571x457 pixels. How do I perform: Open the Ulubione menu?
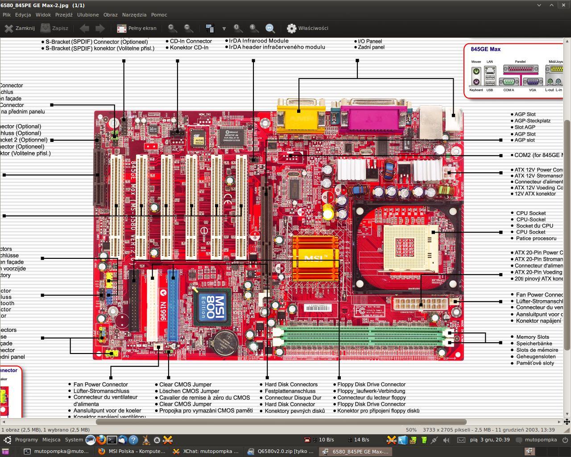(x=88, y=15)
